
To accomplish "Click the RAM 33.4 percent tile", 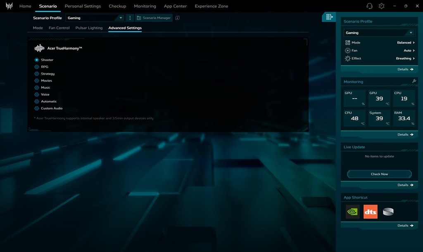I will click(404, 118).
